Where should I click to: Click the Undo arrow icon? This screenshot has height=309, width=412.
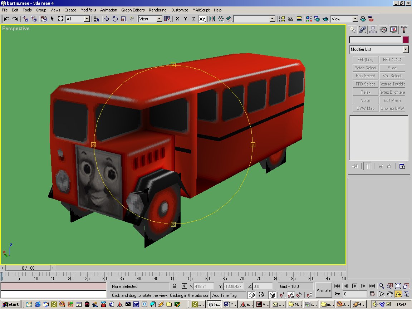coord(7,19)
